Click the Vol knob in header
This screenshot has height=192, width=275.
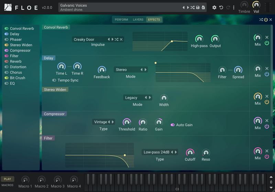coord(256,5)
